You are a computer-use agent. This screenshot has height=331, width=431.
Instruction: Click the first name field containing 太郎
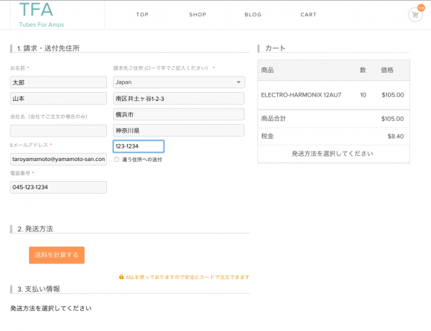point(58,82)
